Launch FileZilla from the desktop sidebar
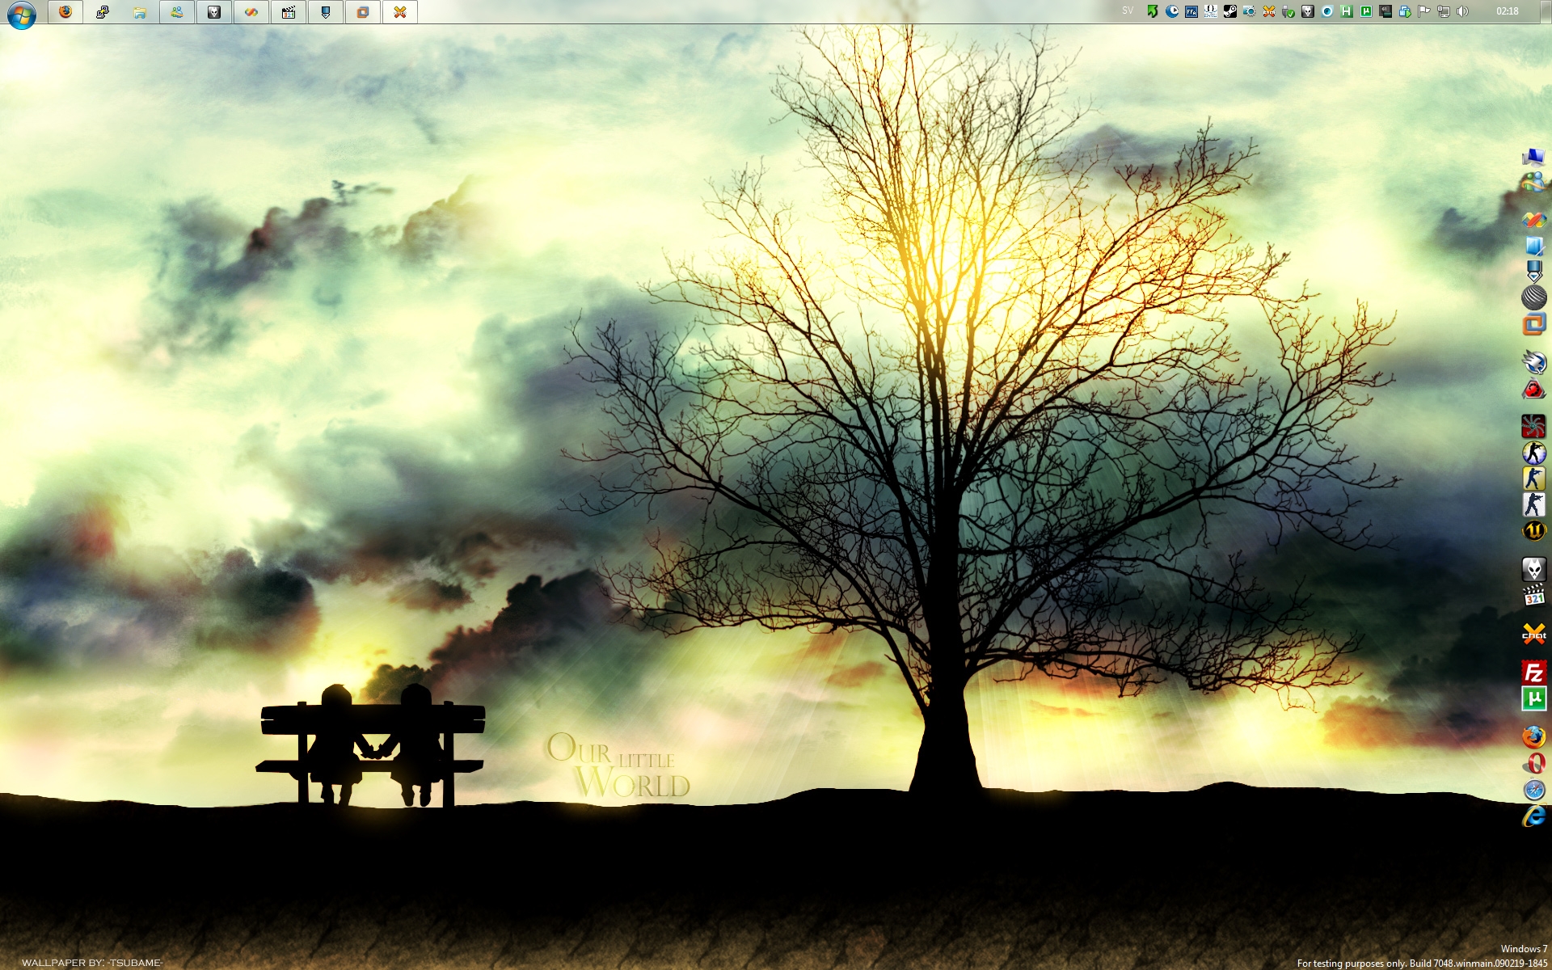 pos(1533,673)
